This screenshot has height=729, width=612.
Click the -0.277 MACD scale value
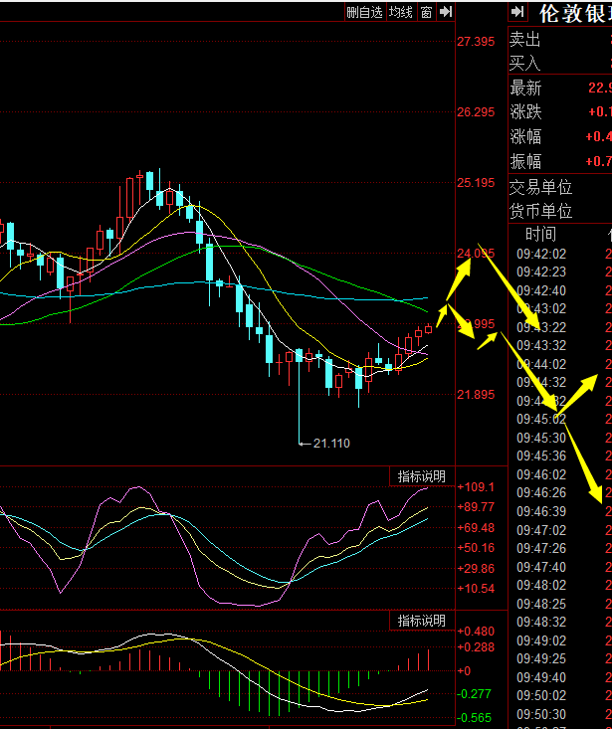coord(474,693)
